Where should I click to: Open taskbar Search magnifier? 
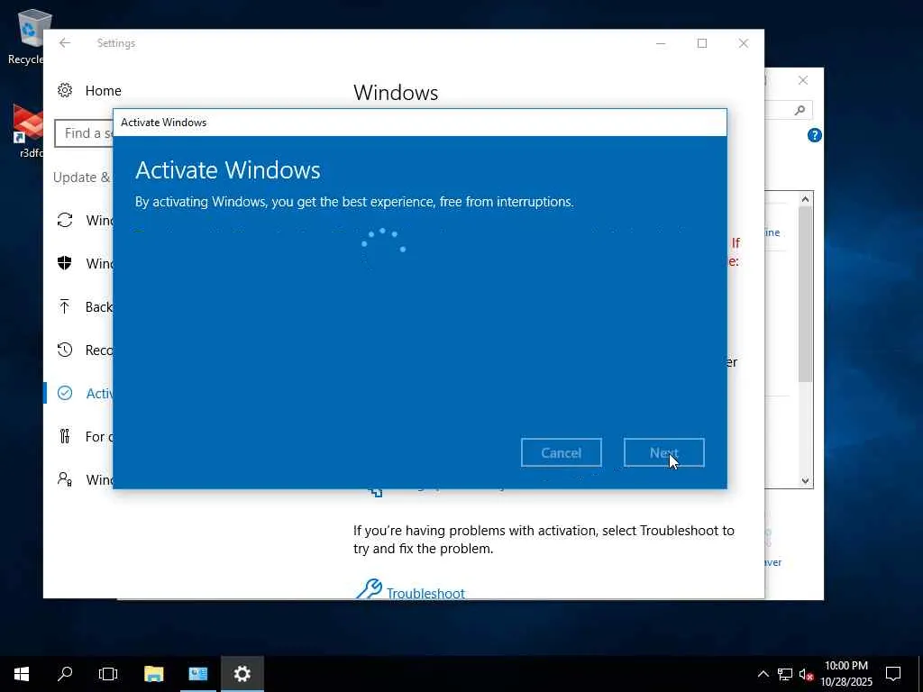coord(65,674)
